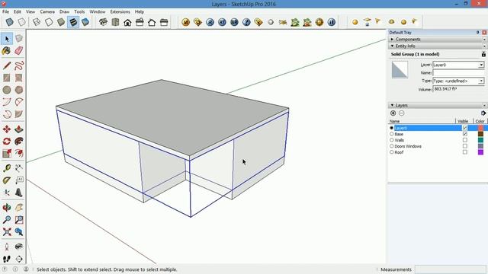Select the Scale tool

tap(7, 154)
